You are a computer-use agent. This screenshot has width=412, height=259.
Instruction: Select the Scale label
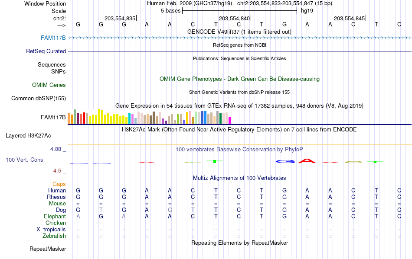point(59,11)
